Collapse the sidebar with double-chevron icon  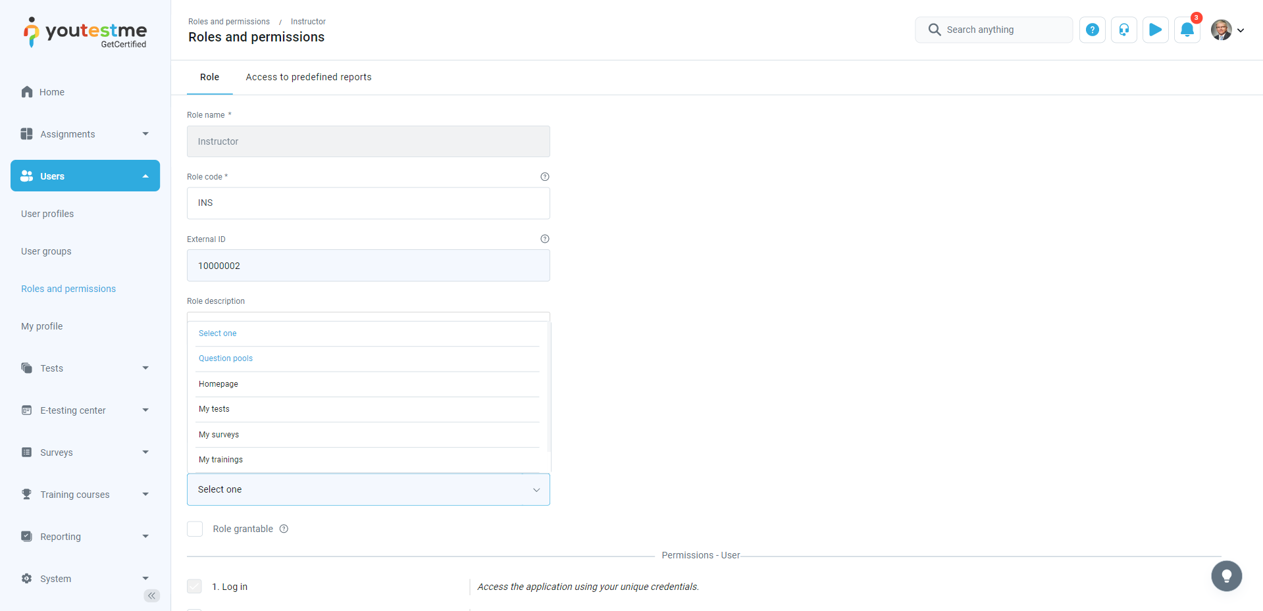click(x=151, y=596)
